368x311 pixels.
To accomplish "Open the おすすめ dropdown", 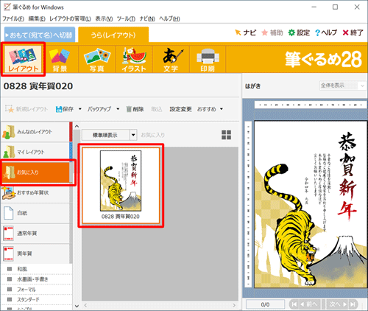I will click(x=210, y=109).
